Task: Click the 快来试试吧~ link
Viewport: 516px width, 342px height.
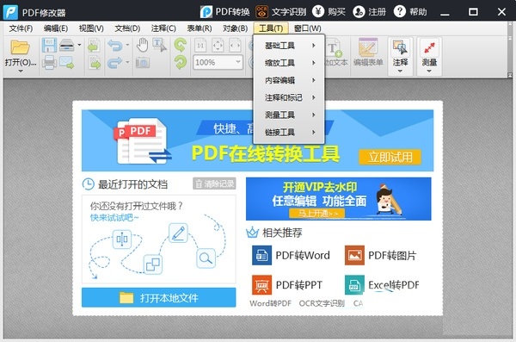Action: [x=114, y=218]
